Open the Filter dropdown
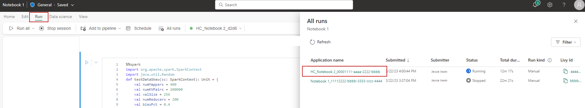The width and height of the screenshot is (585, 108). click(x=566, y=42)
